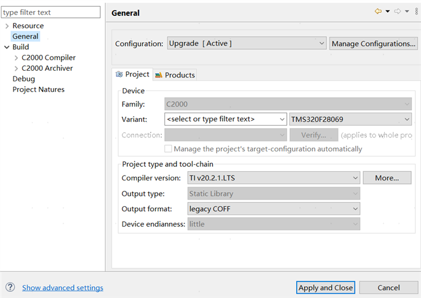Expand the C2000 Archiver node

16,68
